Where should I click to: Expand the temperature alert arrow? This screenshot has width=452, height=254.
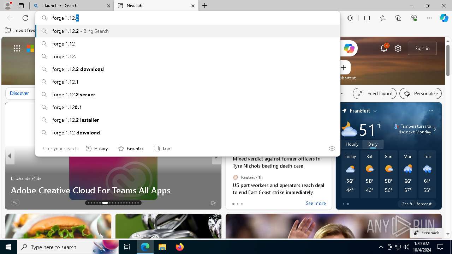pos(435,129)
